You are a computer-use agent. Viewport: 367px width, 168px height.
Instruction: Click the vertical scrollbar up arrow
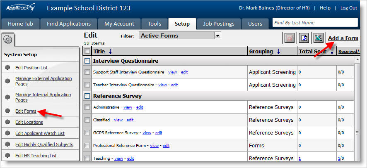point(357,60)
